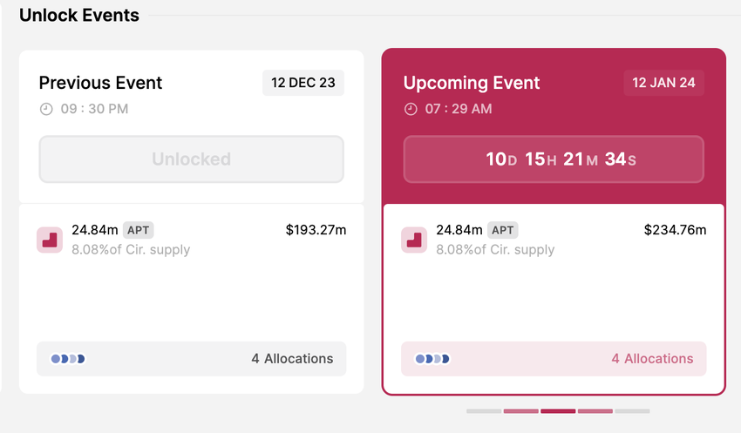Select the middle carousel page indicator
741x433 pixels.
558,410
